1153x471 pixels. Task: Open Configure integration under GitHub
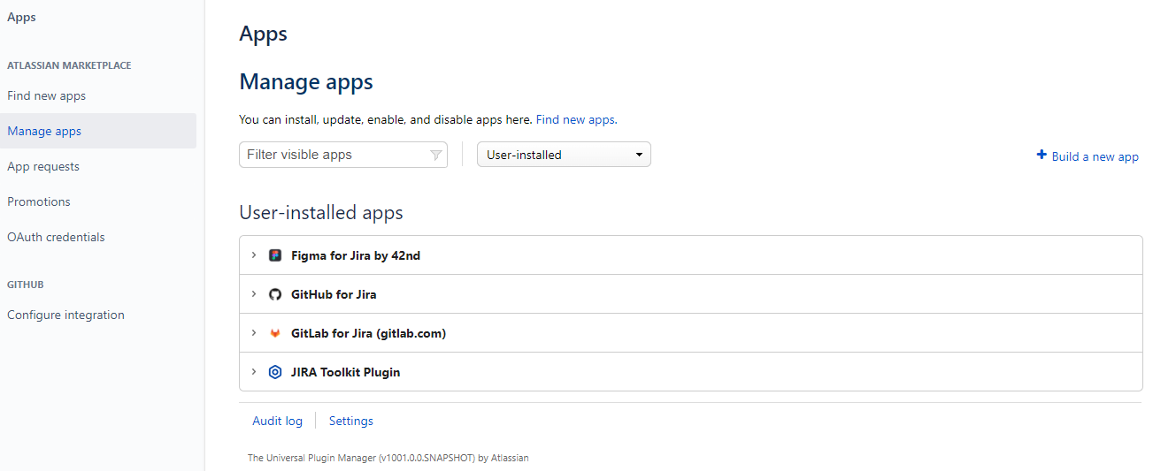(x=65, y=315)
